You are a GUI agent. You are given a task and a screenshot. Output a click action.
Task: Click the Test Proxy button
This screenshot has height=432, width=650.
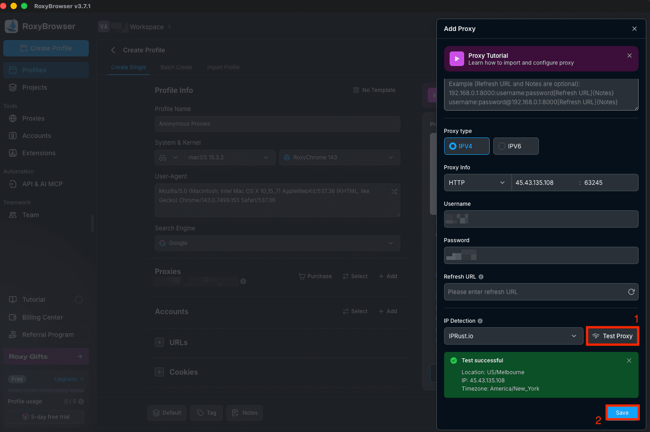click(612, 336)
